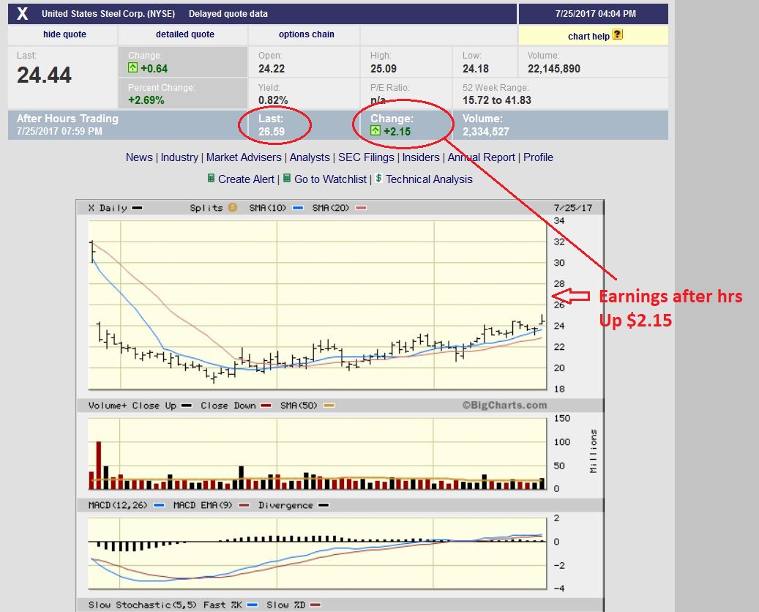The image size is (759, 612).
Task: Click the Create Alert icon
Action: pyautogui.click(x=212, y=179)
